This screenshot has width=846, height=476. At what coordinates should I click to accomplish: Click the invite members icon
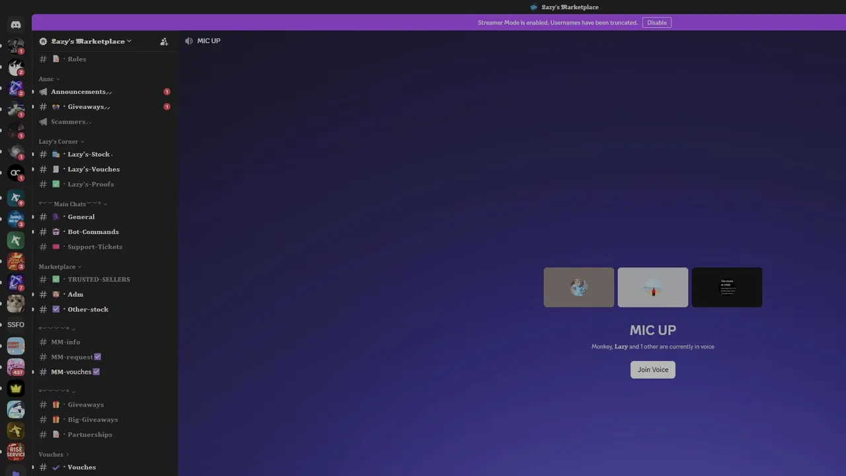(x=164, y=41)
